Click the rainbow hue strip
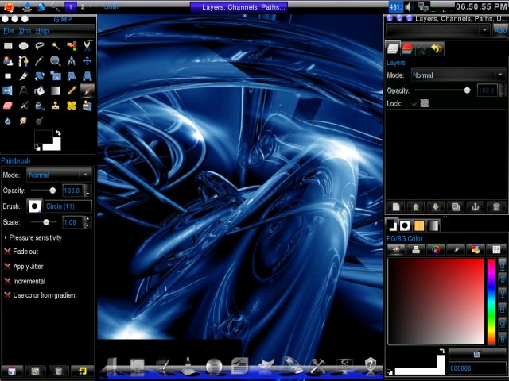The height and width of the screenshot is (381, 509). click(x=492, y=302)
